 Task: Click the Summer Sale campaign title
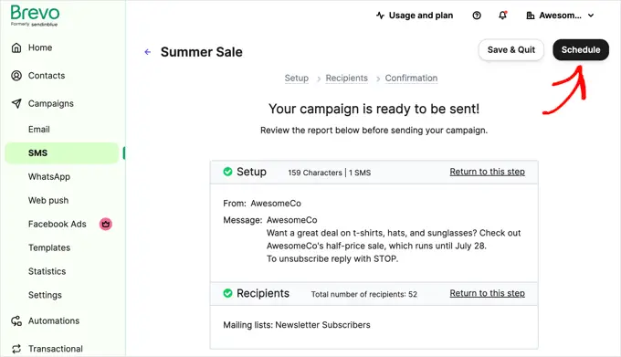coord(201,52)
